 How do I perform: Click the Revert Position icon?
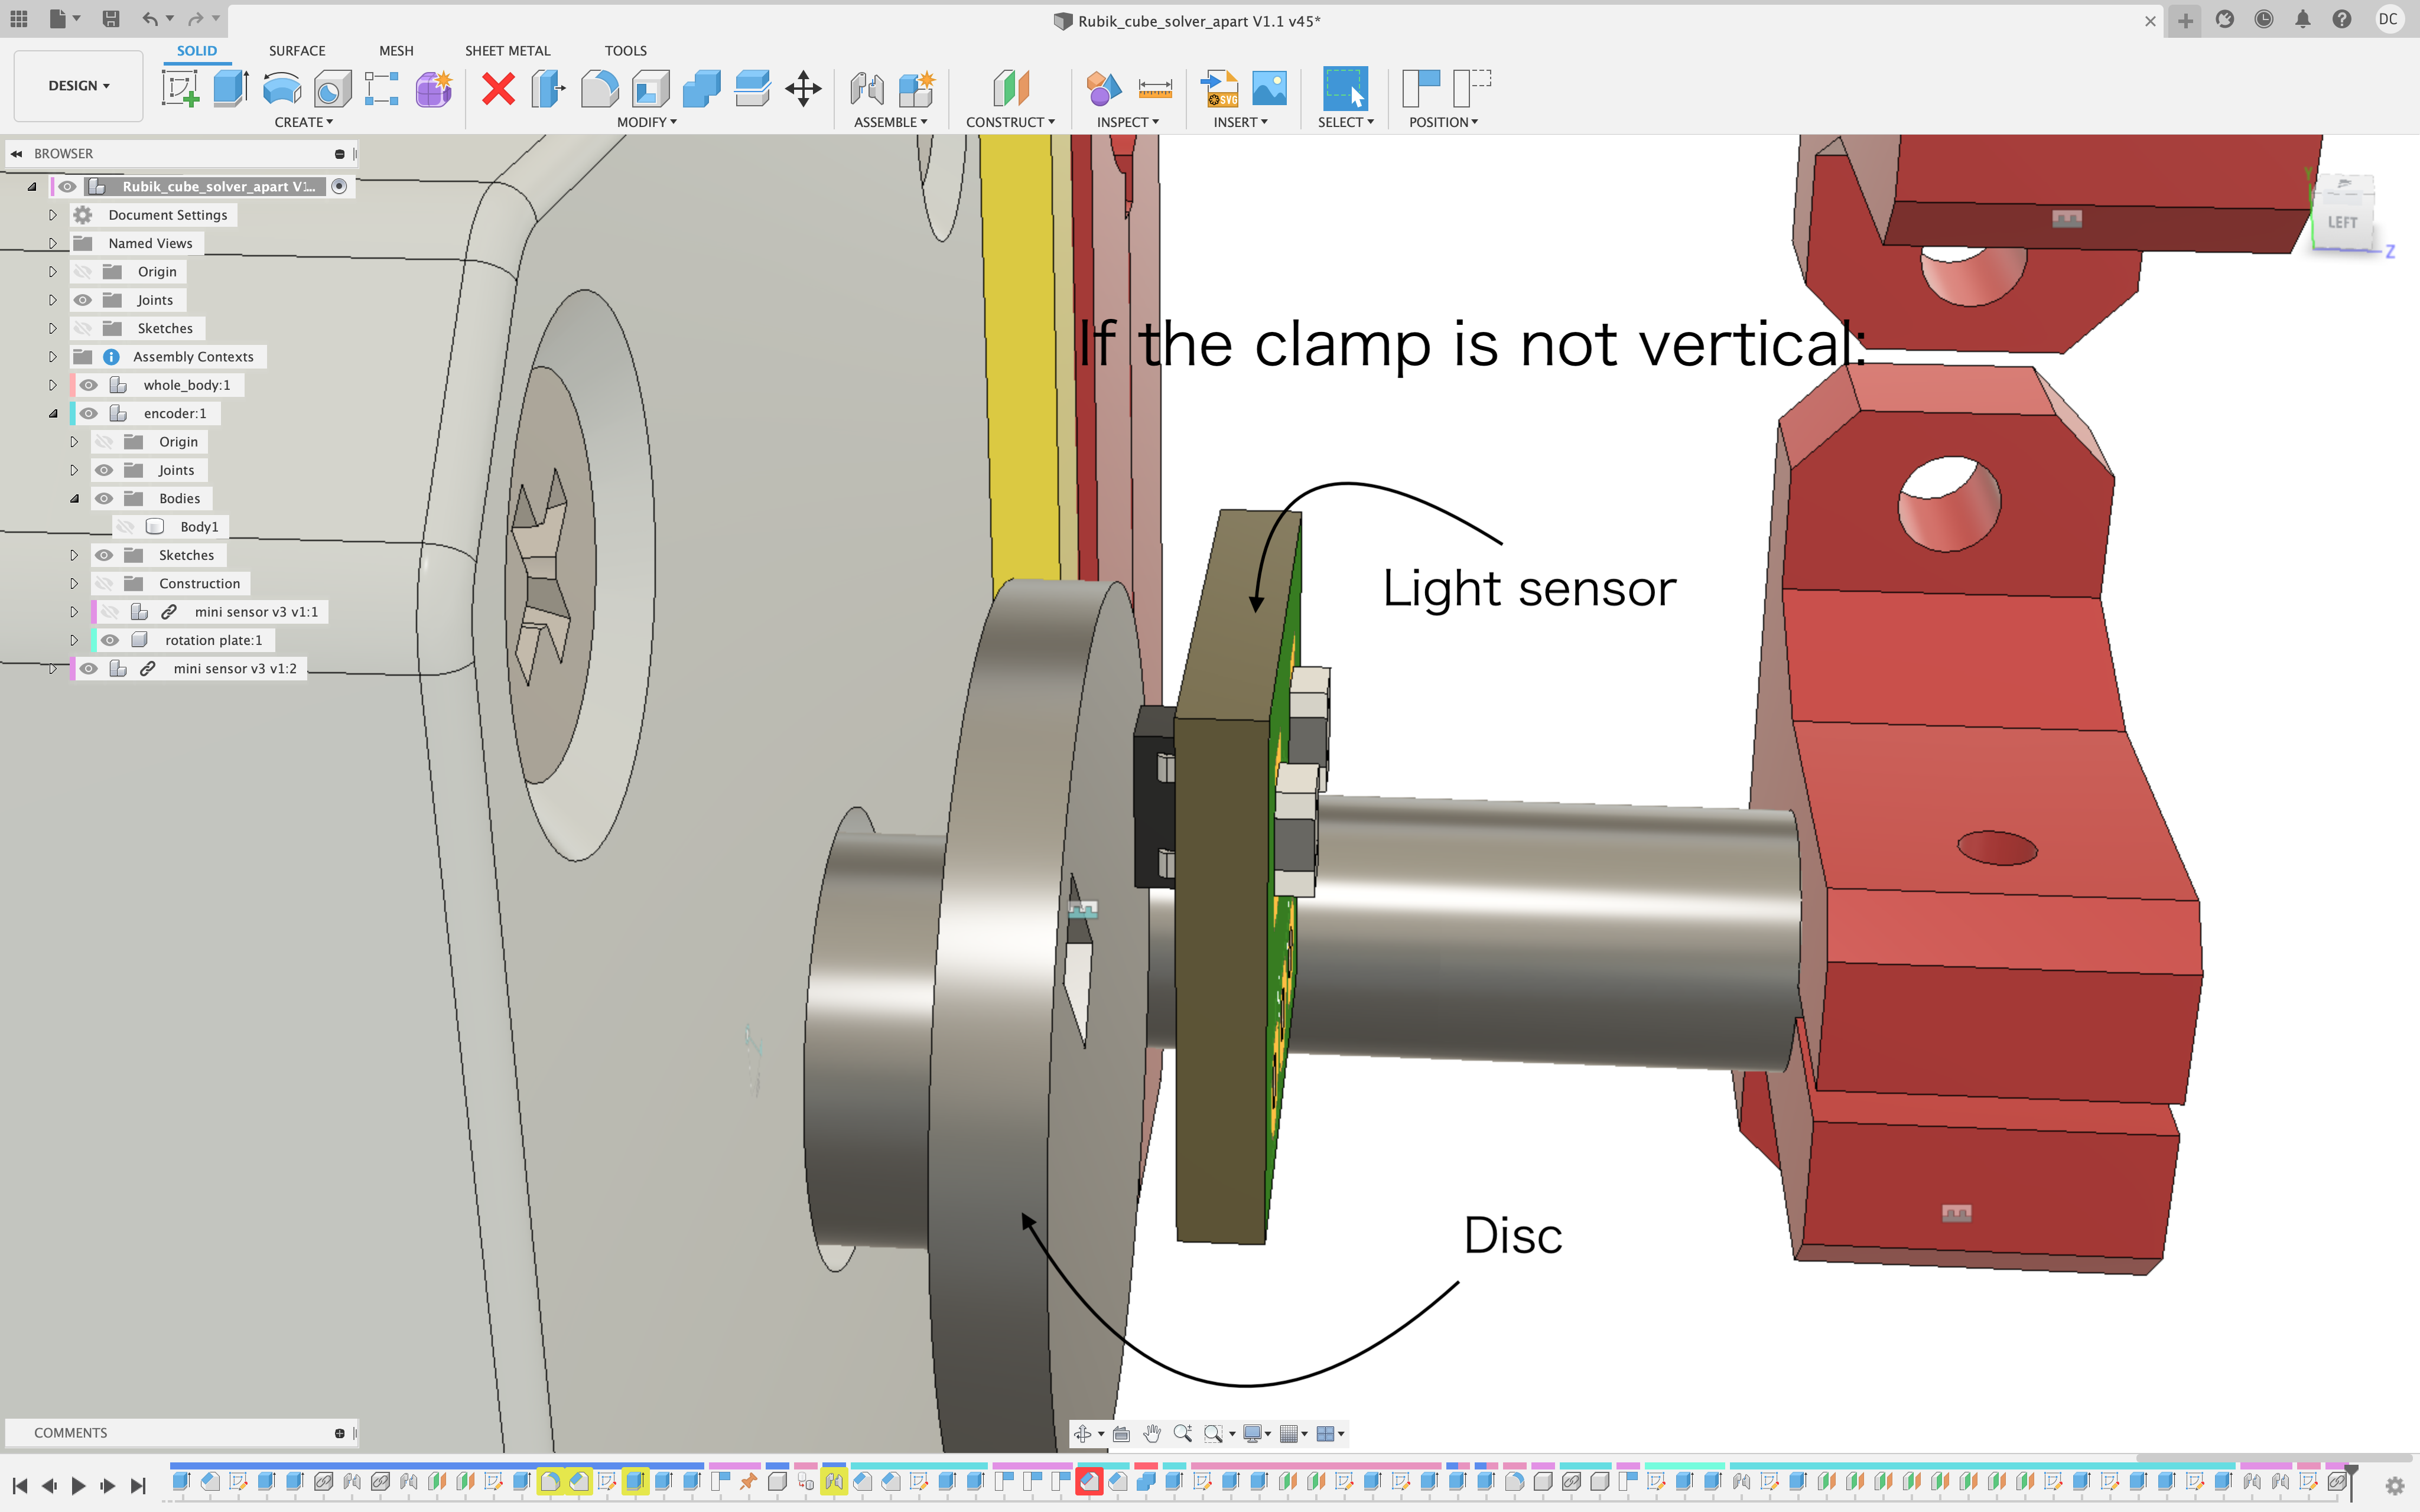(x=1472, y=88)
